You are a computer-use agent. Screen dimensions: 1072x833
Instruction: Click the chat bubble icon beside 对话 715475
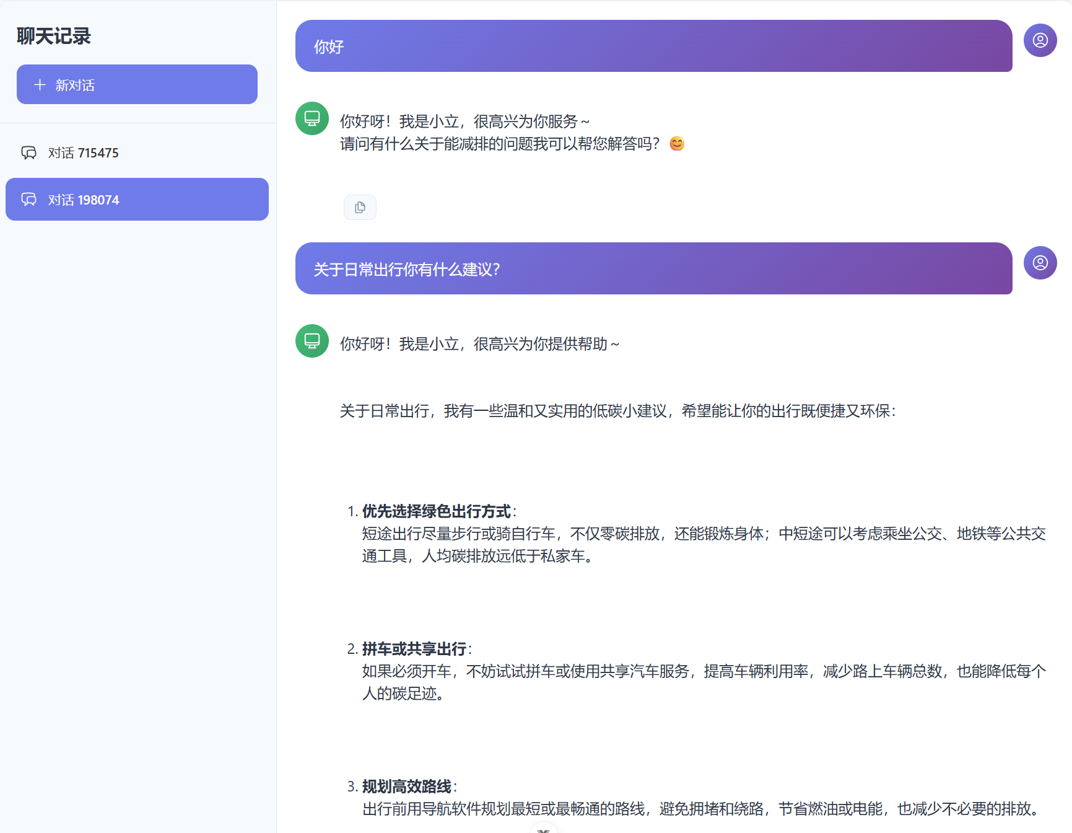click(x=29, y=152)
